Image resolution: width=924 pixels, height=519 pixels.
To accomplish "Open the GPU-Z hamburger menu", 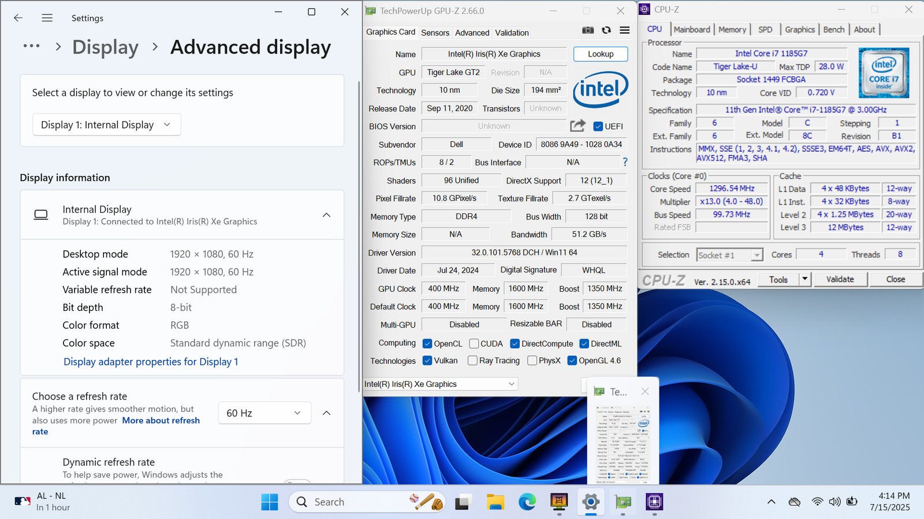I will pyautogui.click(x=624, y=31).
